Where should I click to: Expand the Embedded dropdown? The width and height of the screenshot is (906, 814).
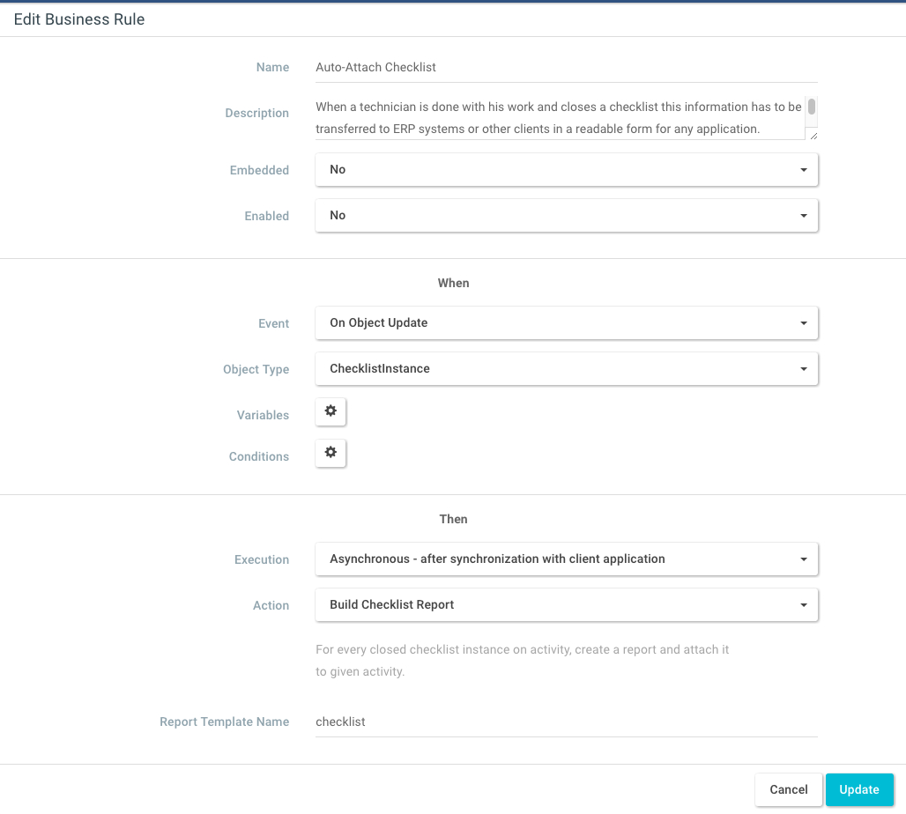(566, 169)
